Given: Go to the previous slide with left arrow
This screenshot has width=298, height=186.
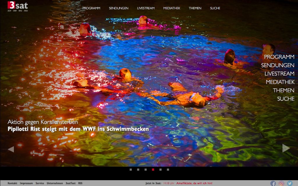Looking at the screenshot, I should coord(10,149).
